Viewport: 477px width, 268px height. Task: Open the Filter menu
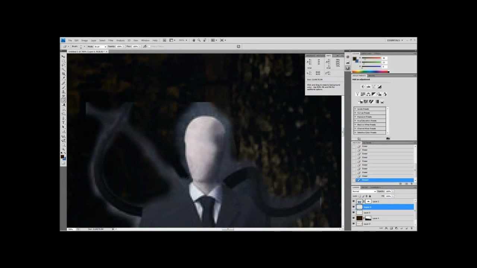111,40
